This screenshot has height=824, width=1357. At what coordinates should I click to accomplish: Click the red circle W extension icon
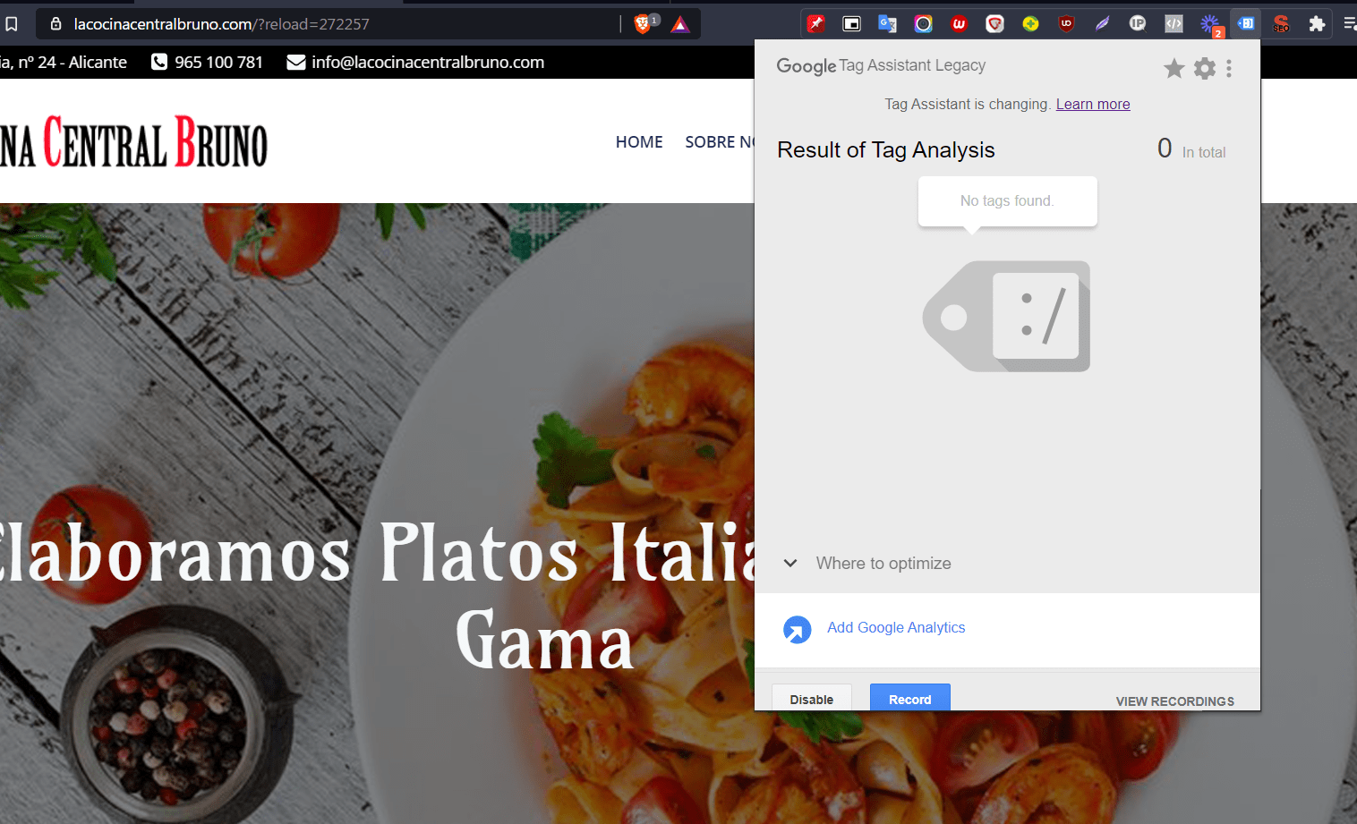959,24
